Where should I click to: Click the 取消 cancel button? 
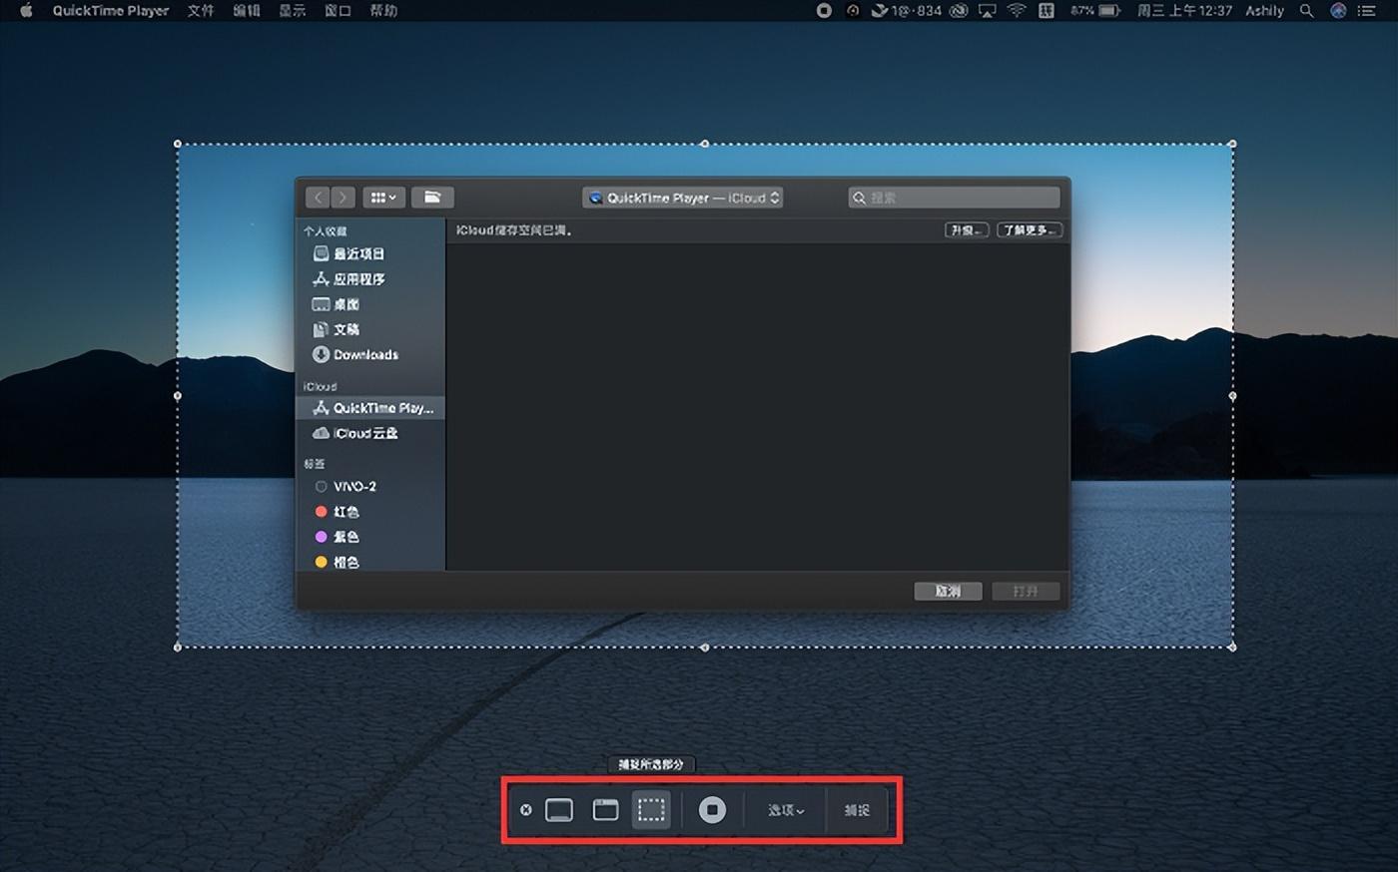click(948, 592)
